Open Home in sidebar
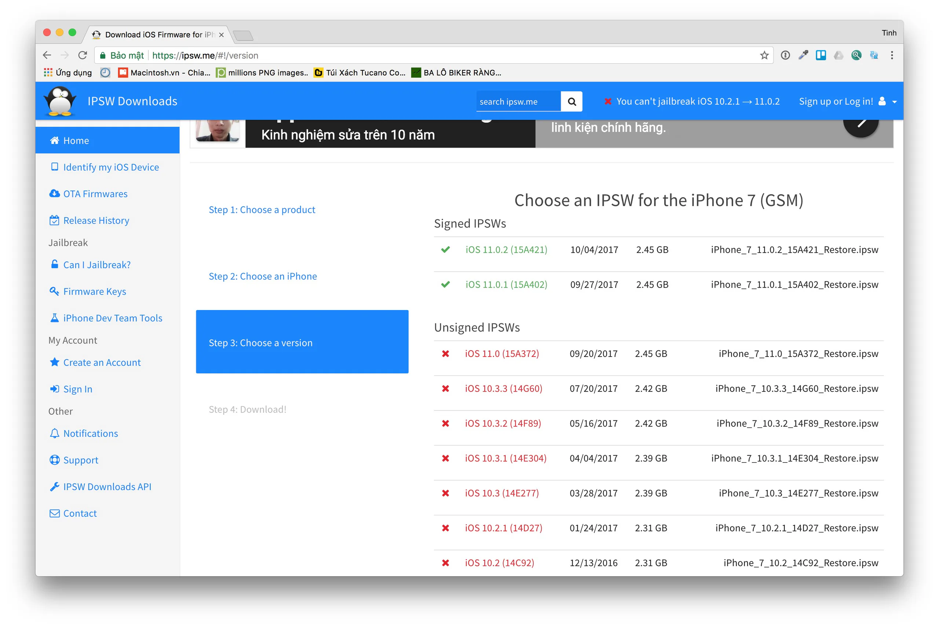Image resolution: width=939 pixels, height=627 pixels. click(107, 140)
